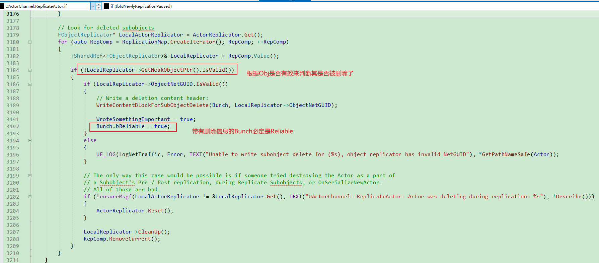
Task: Click the comment line starting 'The only way this case'
Action: click(x=239, y=176)
